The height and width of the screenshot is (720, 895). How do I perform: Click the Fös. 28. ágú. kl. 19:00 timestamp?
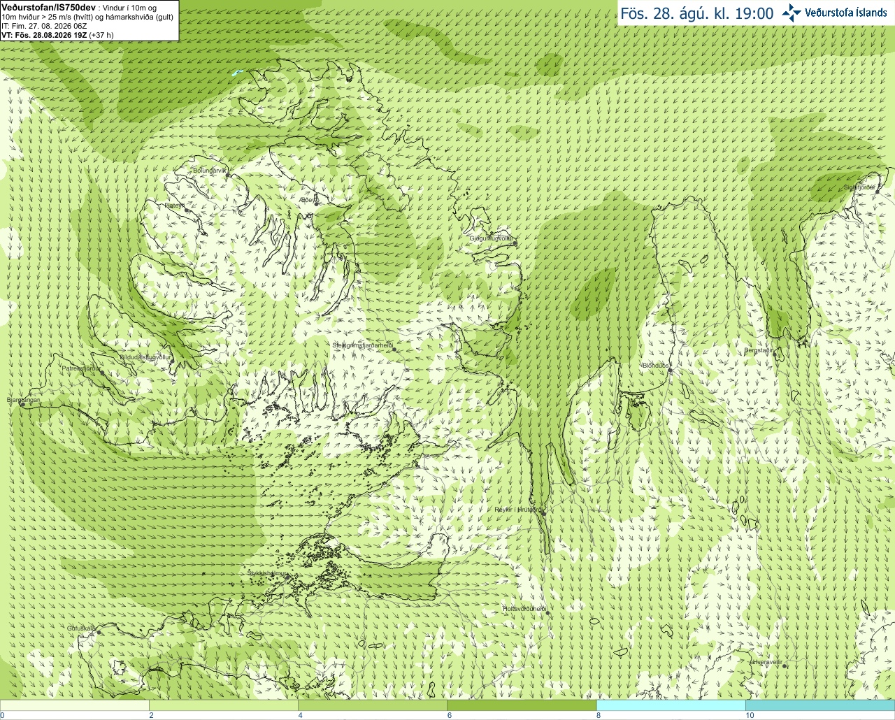tap(697, 13)
